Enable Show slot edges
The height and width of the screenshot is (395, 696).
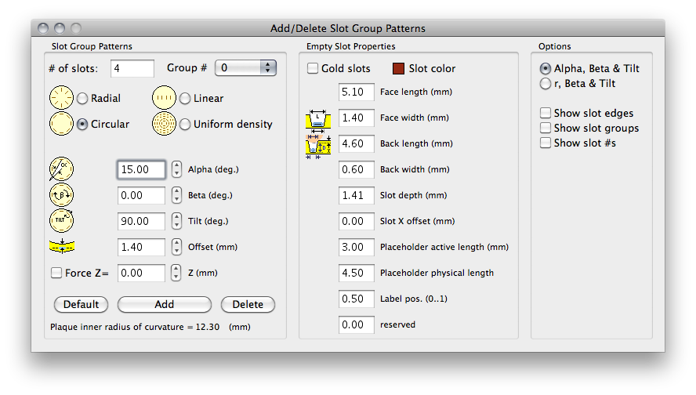(545, 113)
